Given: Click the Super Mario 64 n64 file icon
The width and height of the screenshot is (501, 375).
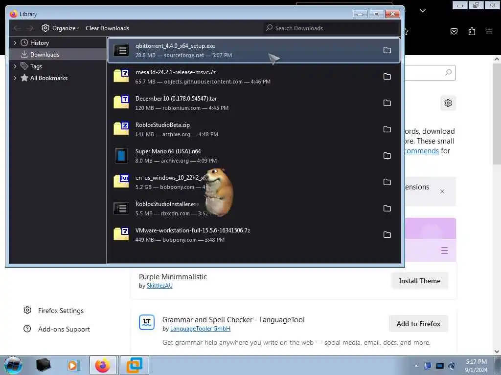Looking at the screenshot, I should [x=121, y=156].
